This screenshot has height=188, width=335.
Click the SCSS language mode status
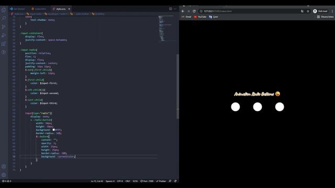(x=135, y=181)
